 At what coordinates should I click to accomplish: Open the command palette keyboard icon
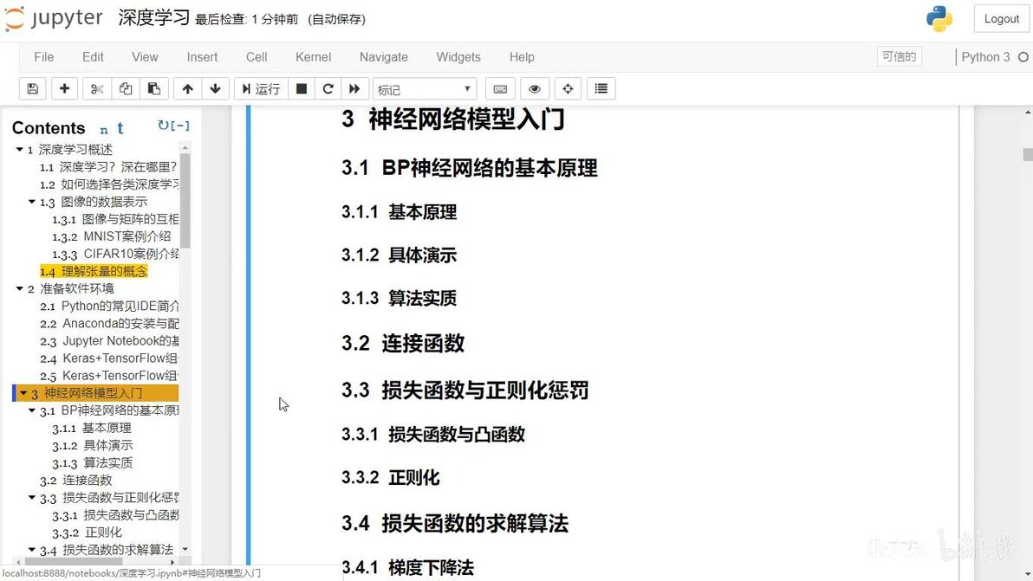click(x=500, y=89)
